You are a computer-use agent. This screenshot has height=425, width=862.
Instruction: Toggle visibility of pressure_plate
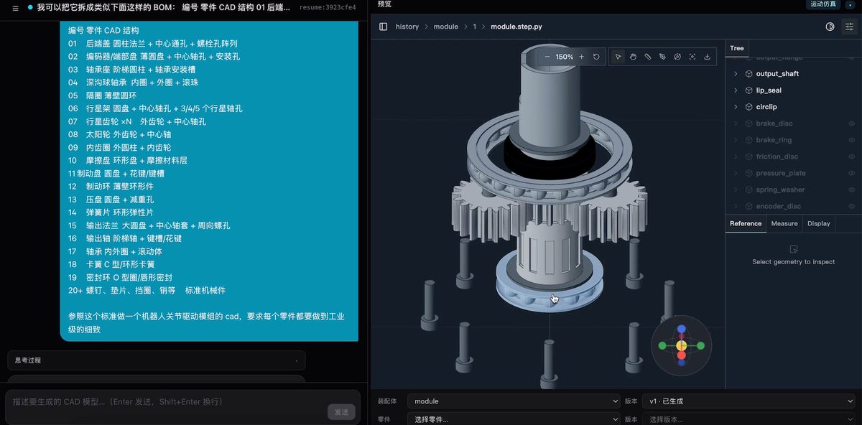852,173
